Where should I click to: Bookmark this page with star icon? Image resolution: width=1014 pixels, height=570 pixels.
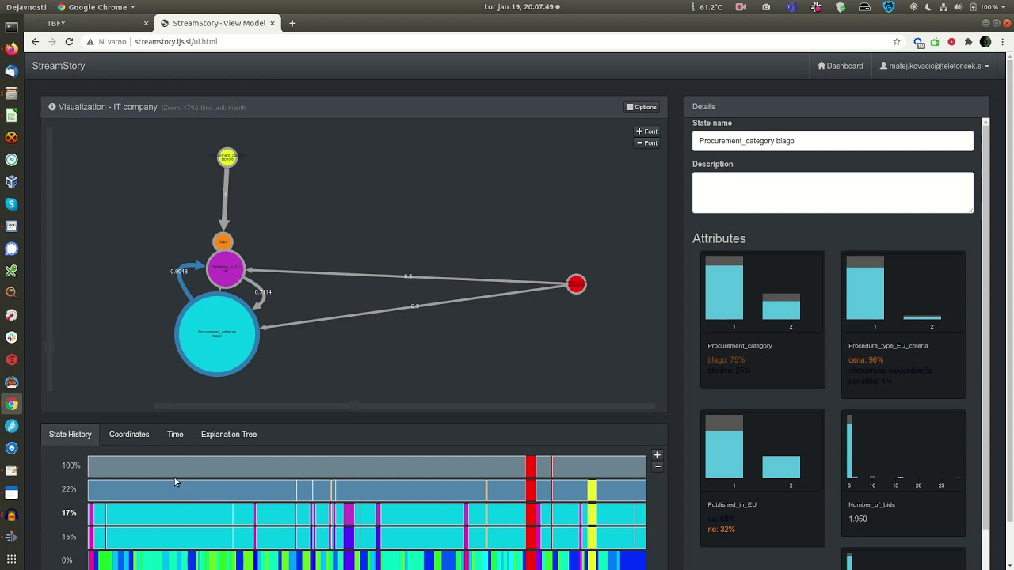pos(897,41)
